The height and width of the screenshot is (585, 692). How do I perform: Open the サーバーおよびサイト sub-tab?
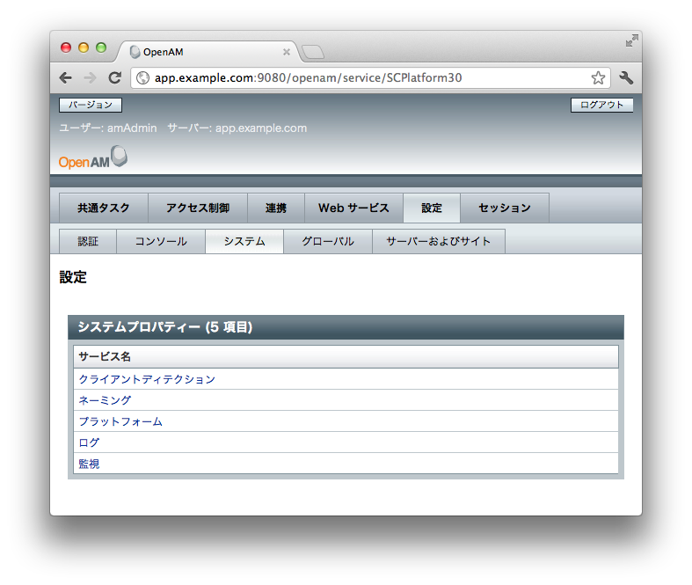coord(438,241)
